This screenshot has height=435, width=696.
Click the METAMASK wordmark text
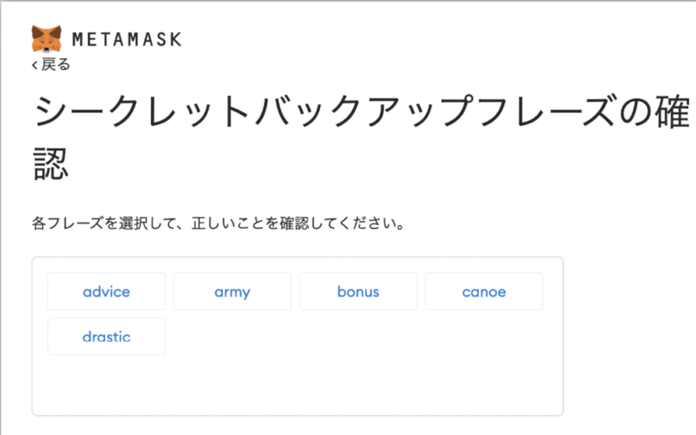(x=126, y=39)
